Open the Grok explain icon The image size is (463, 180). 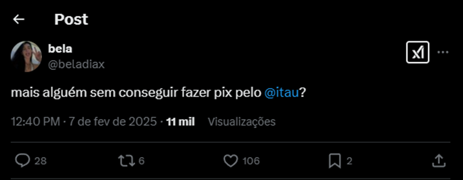(417, 52)
